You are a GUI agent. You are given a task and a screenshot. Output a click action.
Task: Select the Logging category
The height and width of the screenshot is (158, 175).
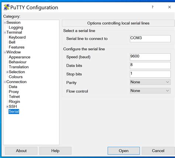[x=16, y=28]
